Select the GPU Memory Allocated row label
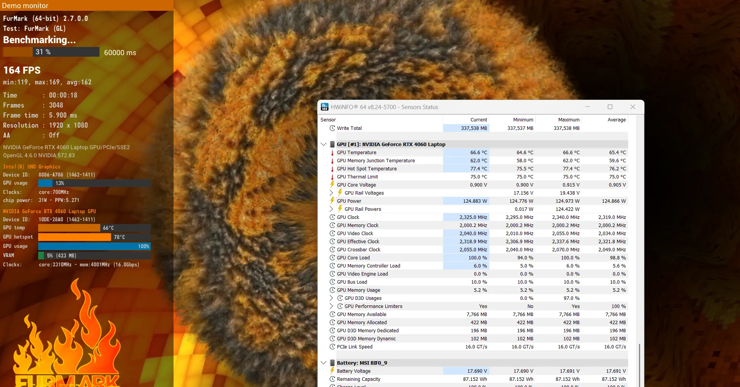The height and width of the screenshot is (387, 740). 362,323
